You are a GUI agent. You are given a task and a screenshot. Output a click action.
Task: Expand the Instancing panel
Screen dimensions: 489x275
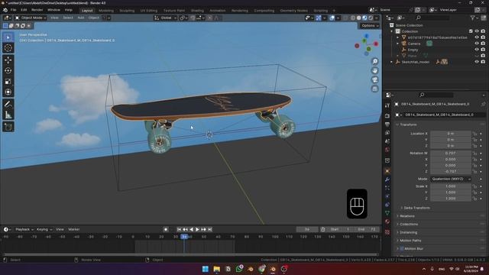(x=408, y=232)
